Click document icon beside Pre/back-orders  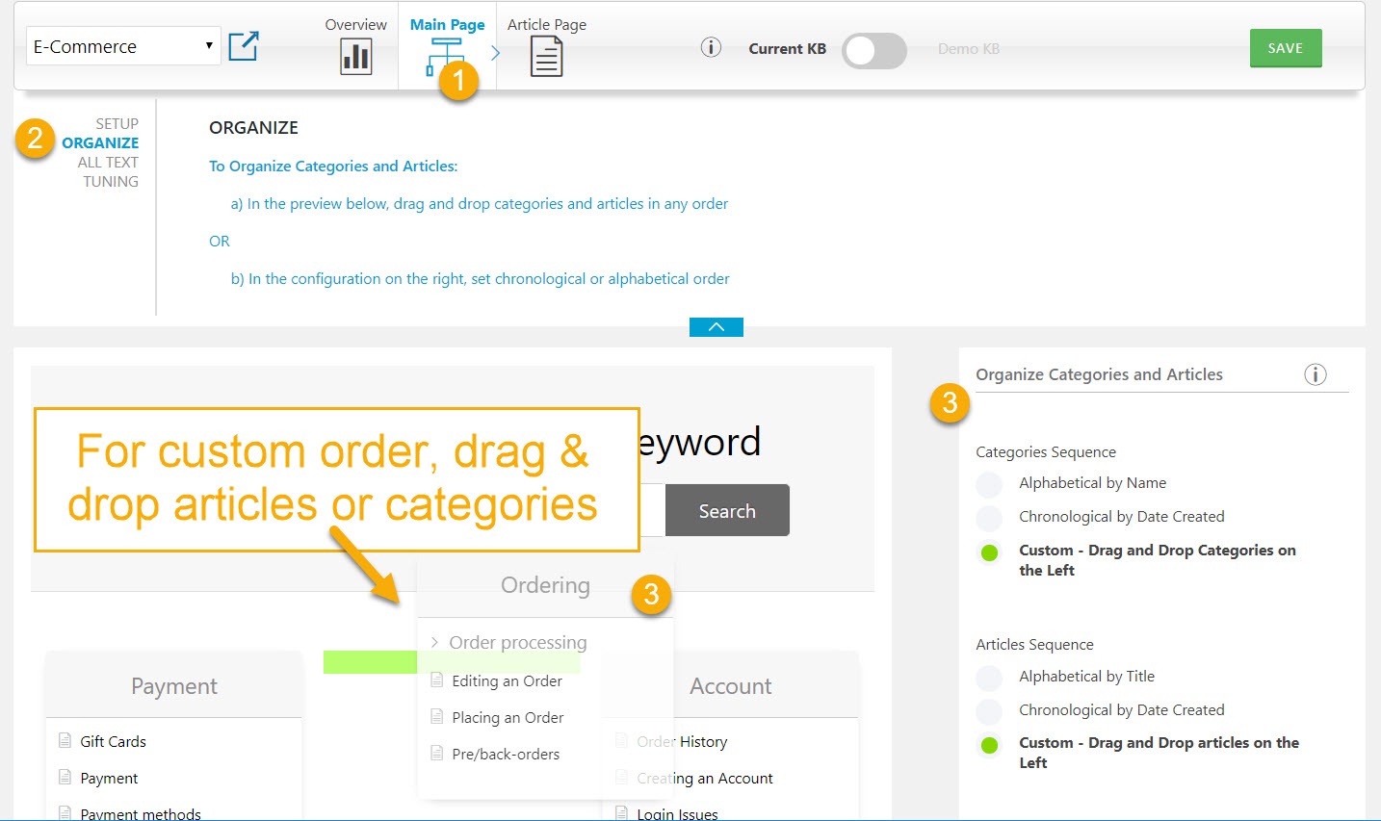[436, 753]
